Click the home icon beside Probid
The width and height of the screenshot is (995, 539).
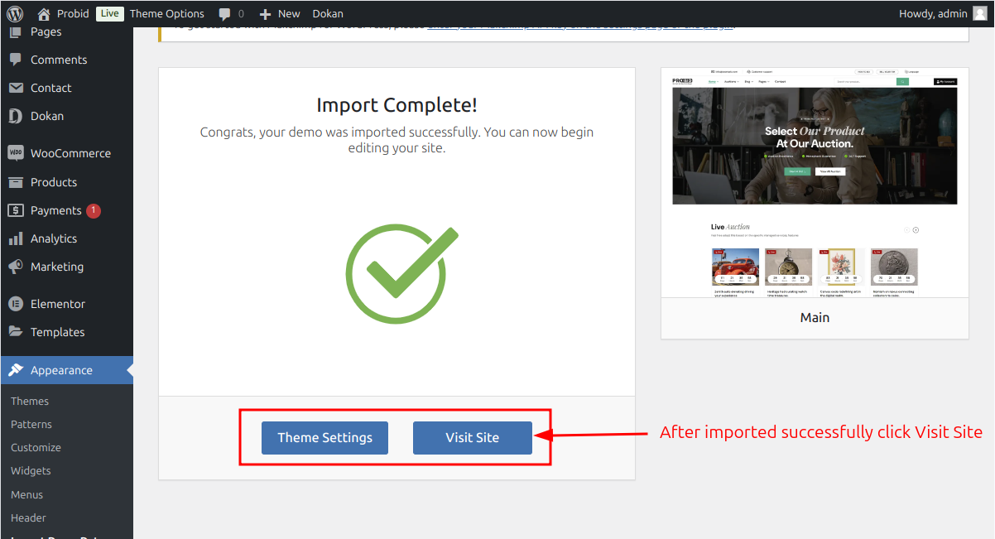pyautogui.click(x=44, y=13)
